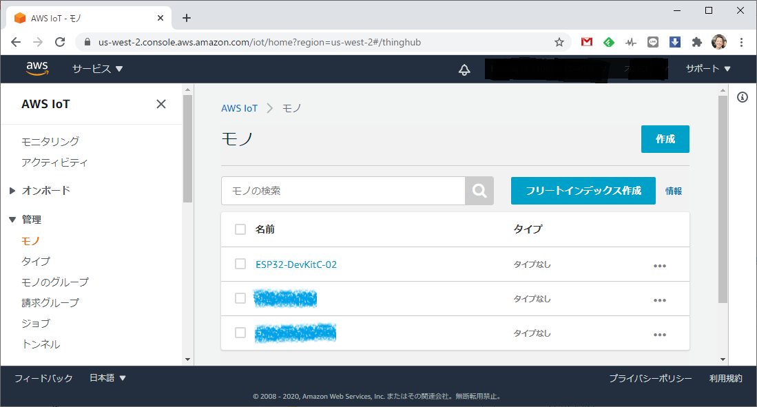Open the notifications bell

coord(464,70)
